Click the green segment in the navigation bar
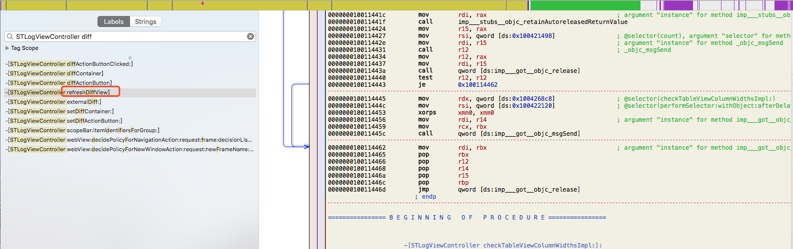Screen dimensions: 793x249 tap(584, 5)
